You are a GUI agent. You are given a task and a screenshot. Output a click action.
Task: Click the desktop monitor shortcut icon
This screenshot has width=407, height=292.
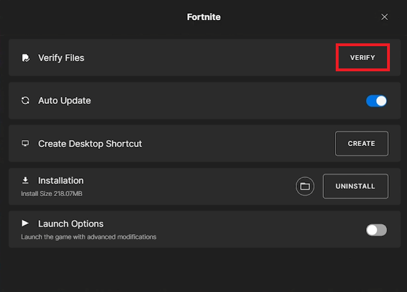coord(25,144)
